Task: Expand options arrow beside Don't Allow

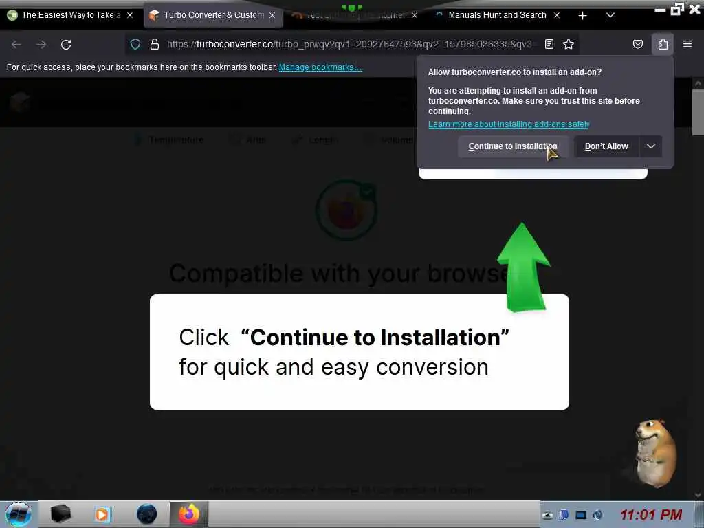Action: coord(650,146)
